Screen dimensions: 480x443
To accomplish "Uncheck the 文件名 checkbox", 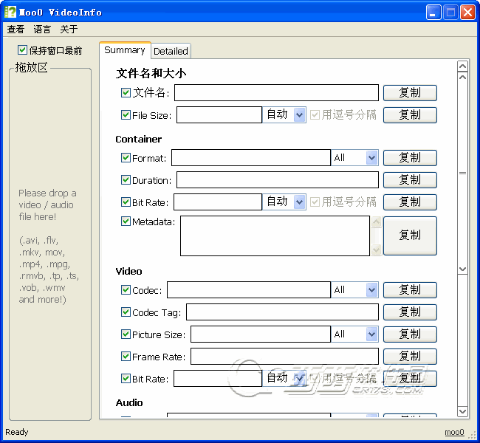I will 126,92.
